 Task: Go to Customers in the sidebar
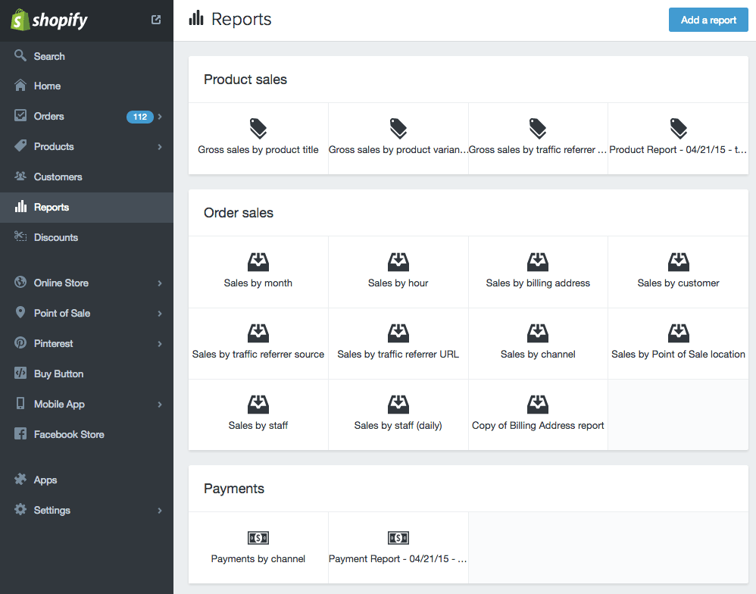(58, 177)
